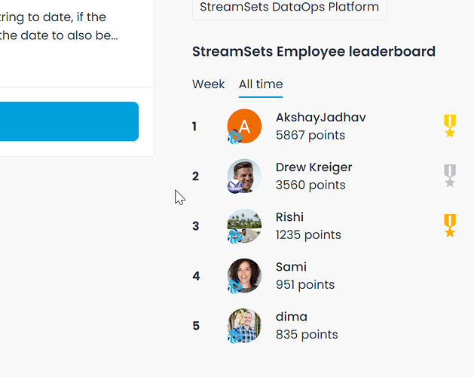The height and width of the screenshot is (377, 474).
Task: Click the badge overlay on Drew Kreiger's avatar
Action: [235, 186]
